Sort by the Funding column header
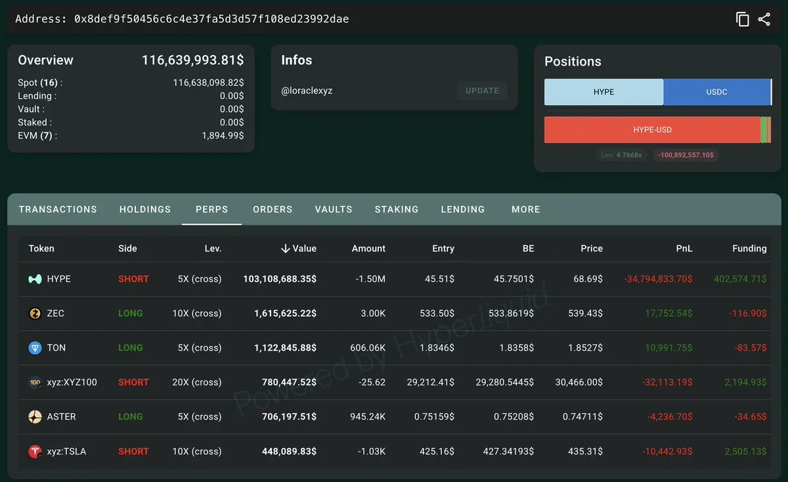 point(749,249)
